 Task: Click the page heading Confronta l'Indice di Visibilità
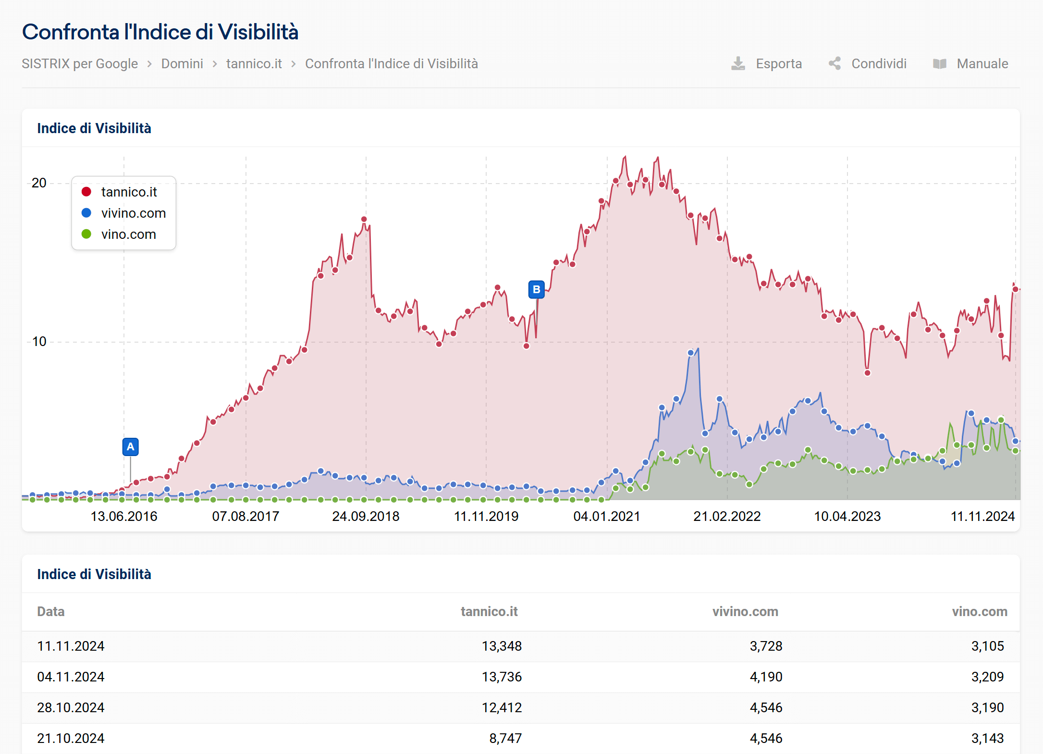[160, 32]
